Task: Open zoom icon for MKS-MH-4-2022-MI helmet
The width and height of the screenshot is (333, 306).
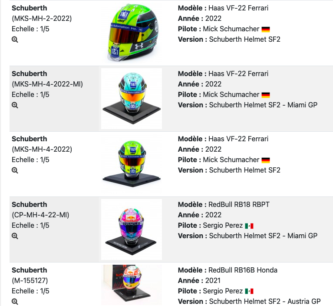Action: tap(15, 105)
